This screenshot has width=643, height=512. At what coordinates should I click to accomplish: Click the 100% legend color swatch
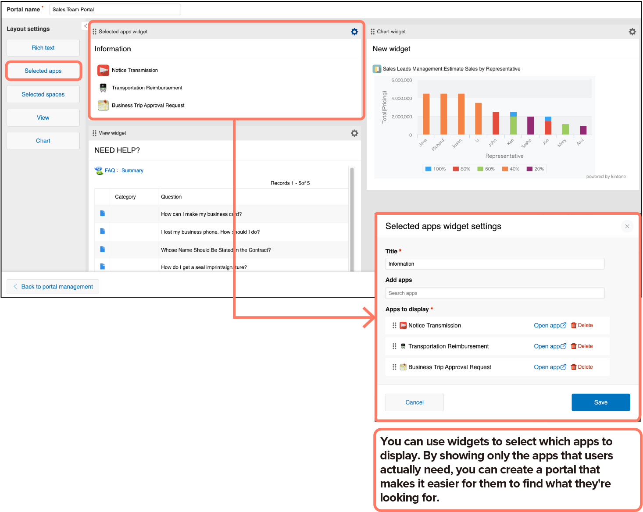(428, 169)
